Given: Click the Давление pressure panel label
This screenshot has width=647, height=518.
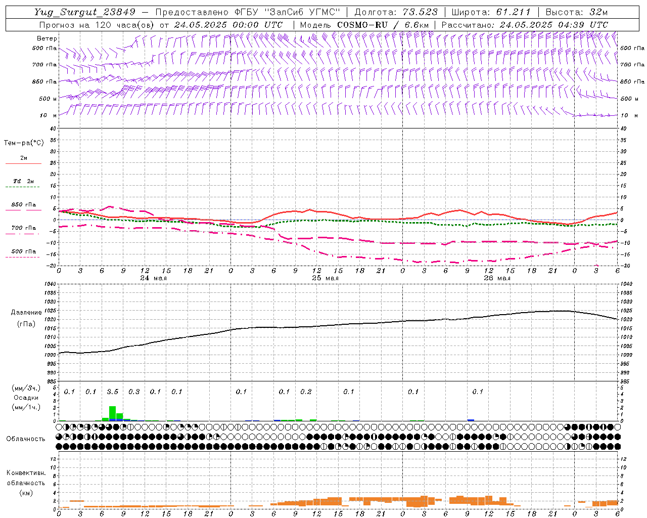Looking at the screenshot, I should coord(26,313).
